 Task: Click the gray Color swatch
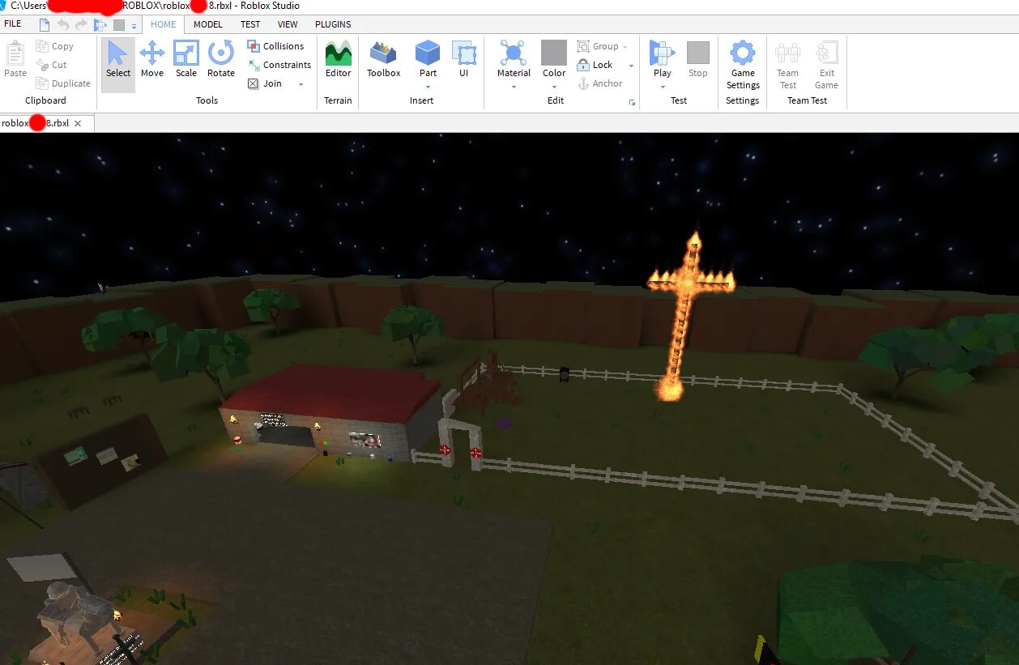[x=554, y=53]
